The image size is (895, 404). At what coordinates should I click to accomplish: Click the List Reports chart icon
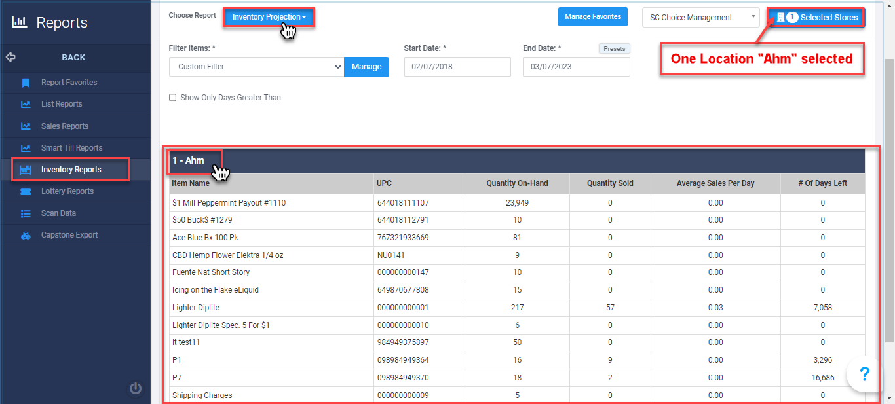pos(26,104)
